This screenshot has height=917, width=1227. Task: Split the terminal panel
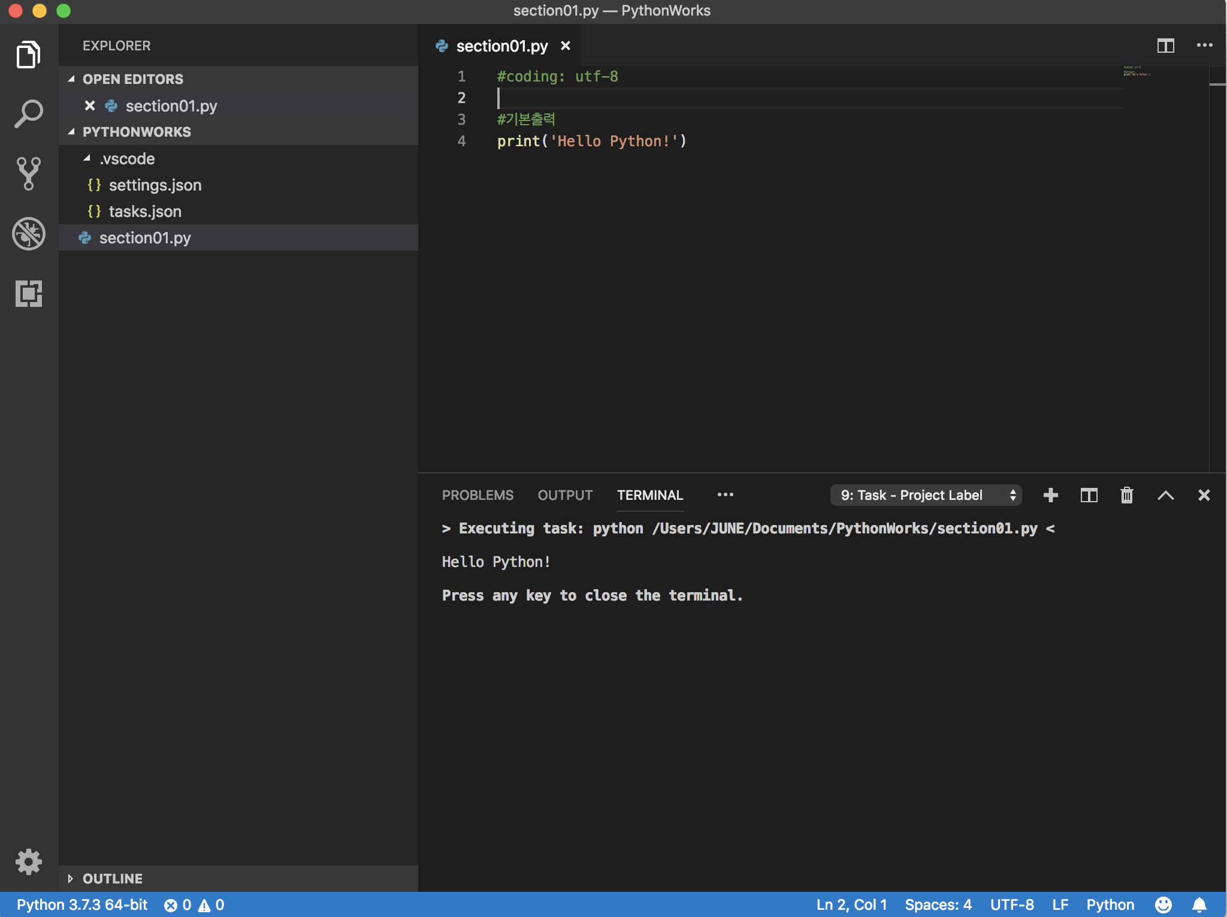pos(1089,495)
